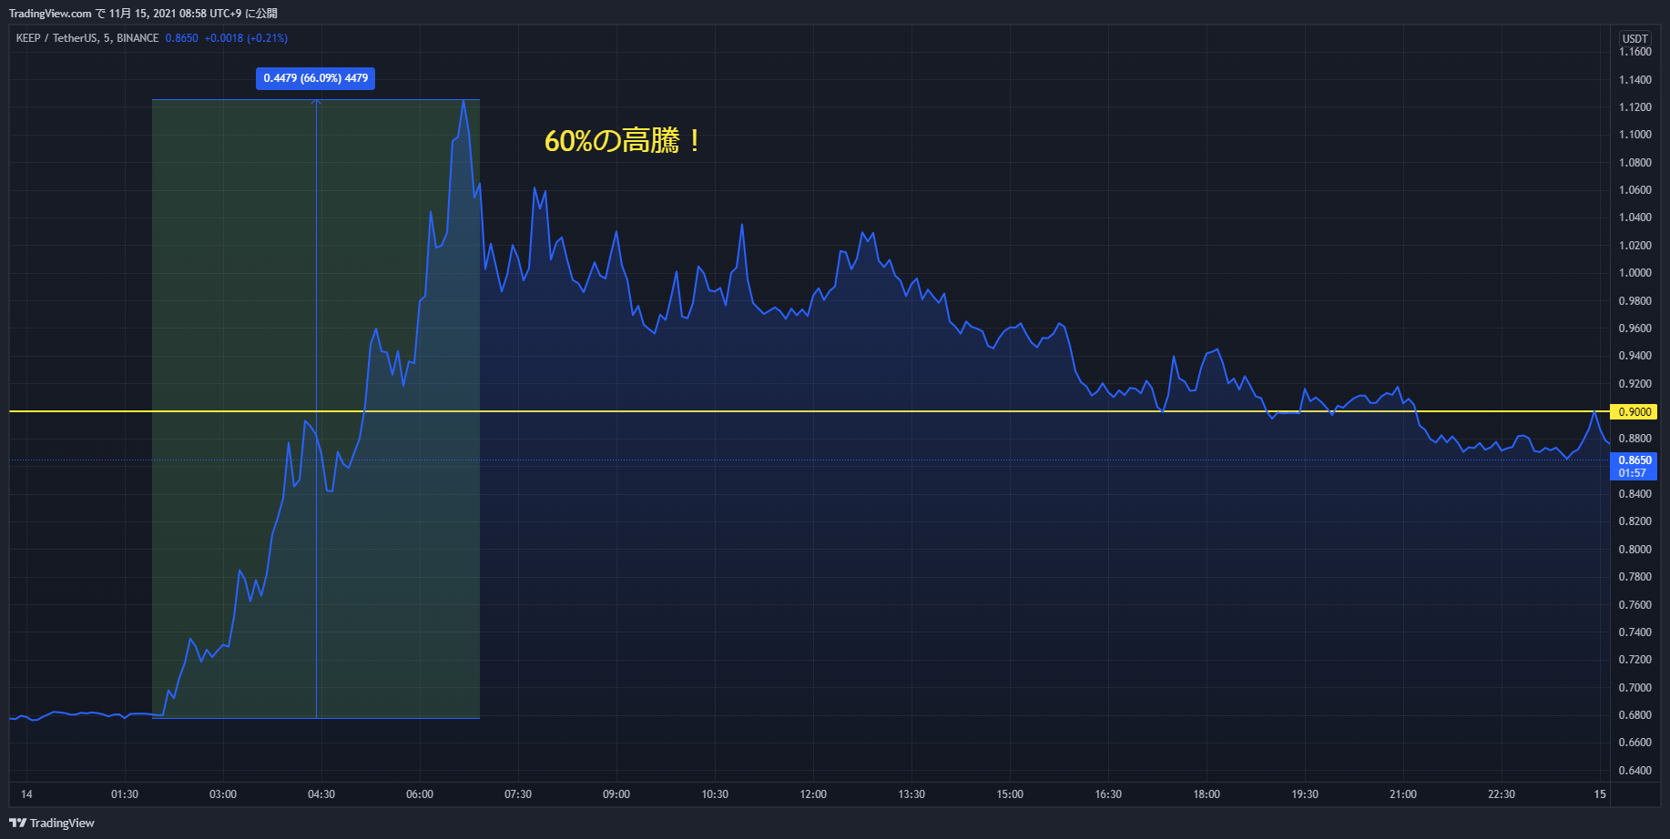
Task: Click the 04:30 time axis label
Action: click(321, 794)
